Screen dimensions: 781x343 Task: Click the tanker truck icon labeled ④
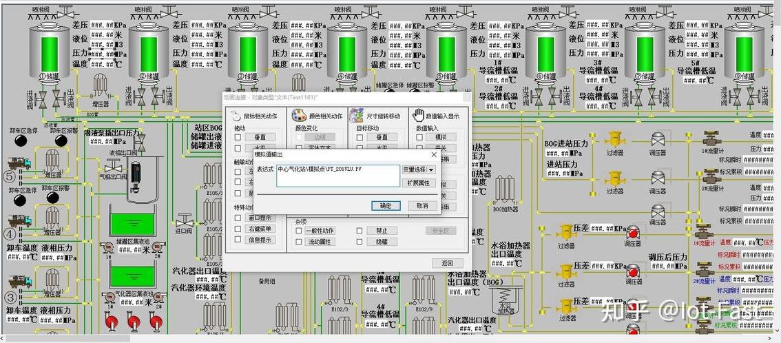[19, 220]
